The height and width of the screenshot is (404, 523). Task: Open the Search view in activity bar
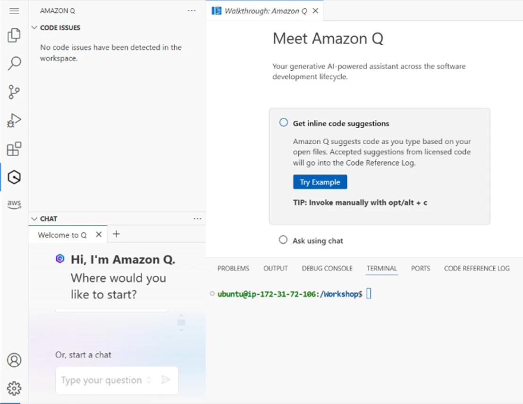pyautogui.click(x=14, y=64)
